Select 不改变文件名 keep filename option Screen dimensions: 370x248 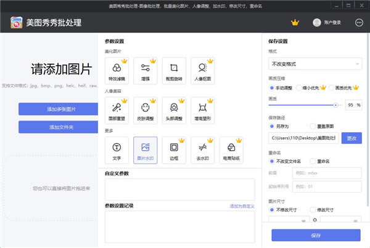coord(286,161)
